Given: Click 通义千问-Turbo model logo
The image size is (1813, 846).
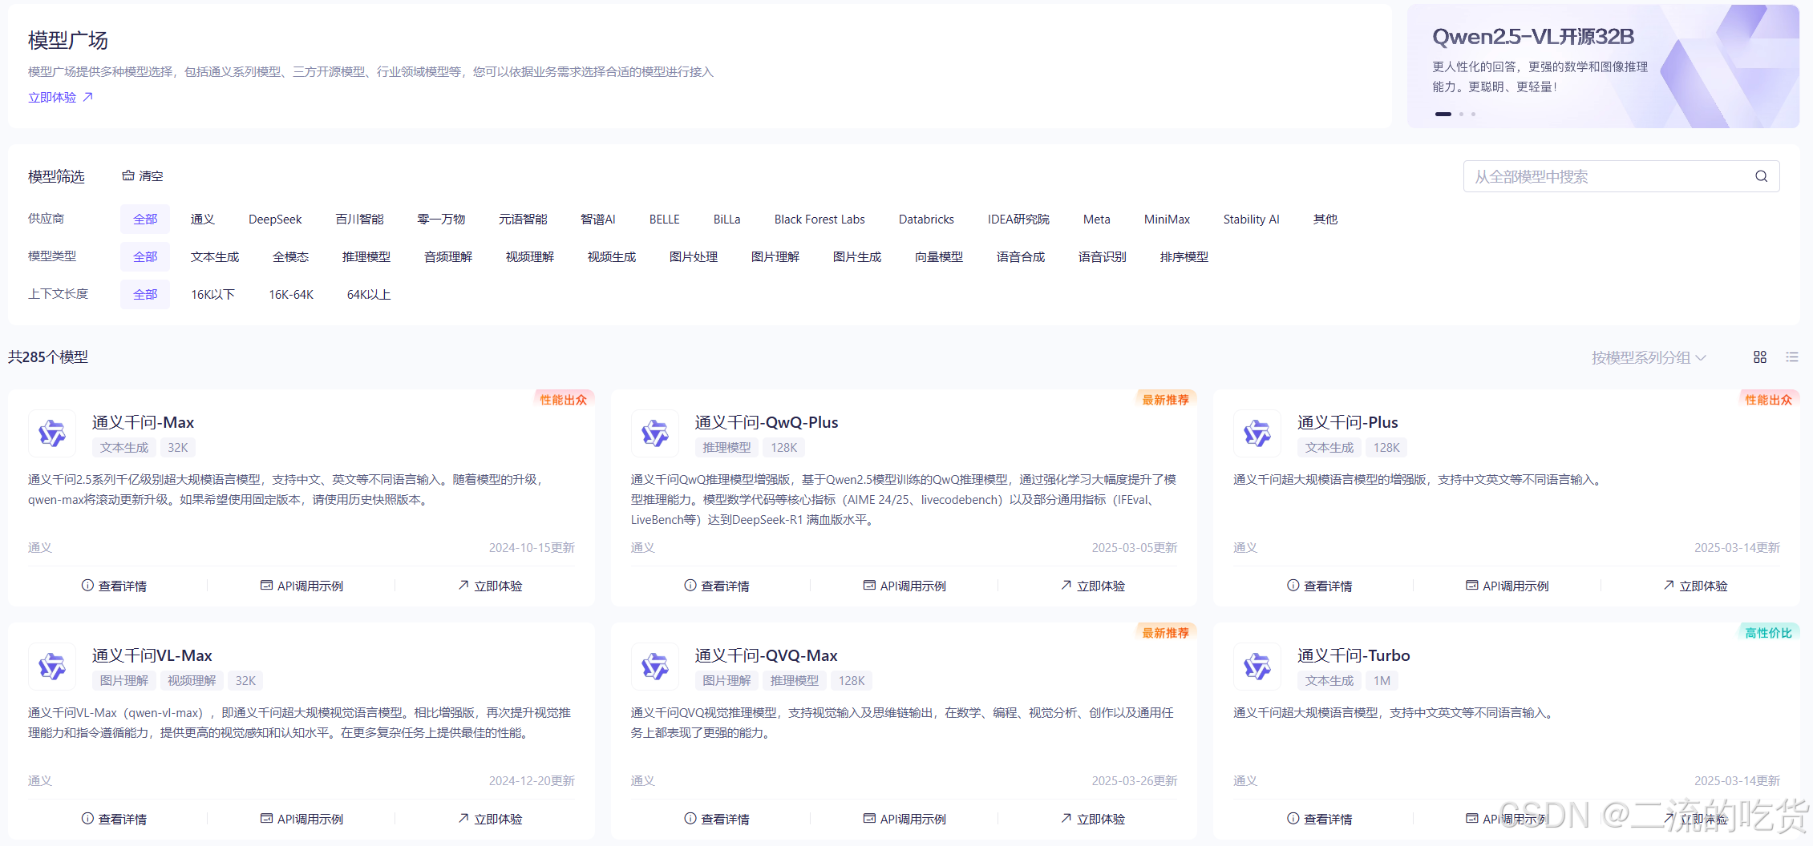Looking at the screenshot, I should click(x=1257, y=667).
